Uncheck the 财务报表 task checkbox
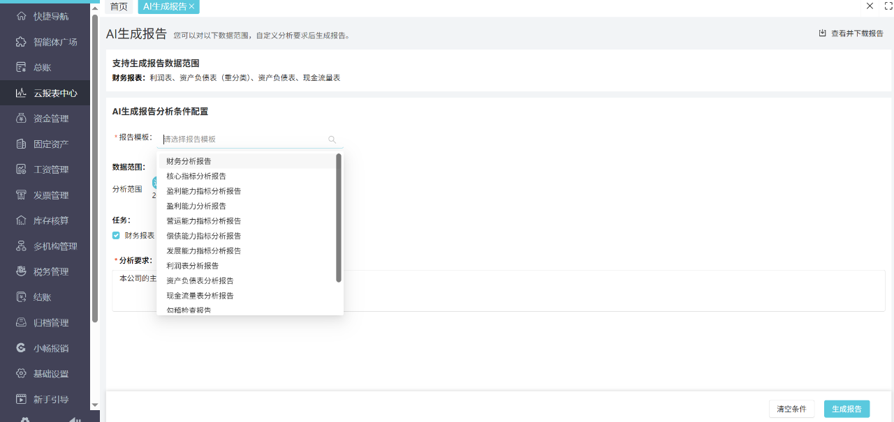 click(116, 235)
